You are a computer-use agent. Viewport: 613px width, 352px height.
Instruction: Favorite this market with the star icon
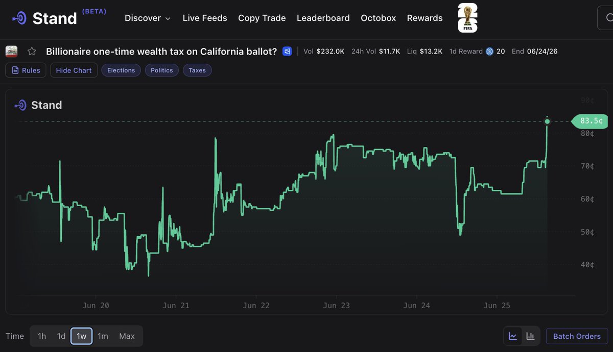pos(32,52)
